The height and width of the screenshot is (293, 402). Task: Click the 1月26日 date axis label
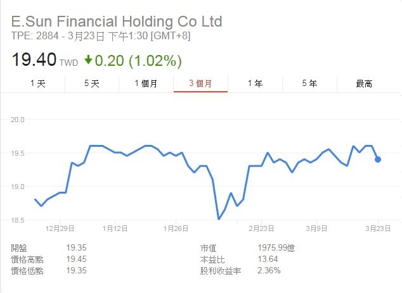pyautogui.click(x=176, y=228)
